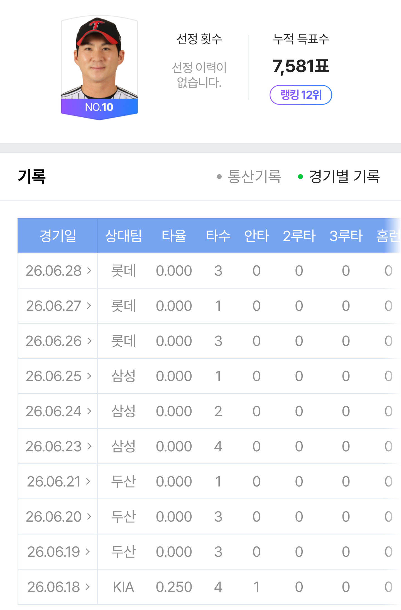
Task: Open the 26.06.19 game details
Action: click(58, 552)
